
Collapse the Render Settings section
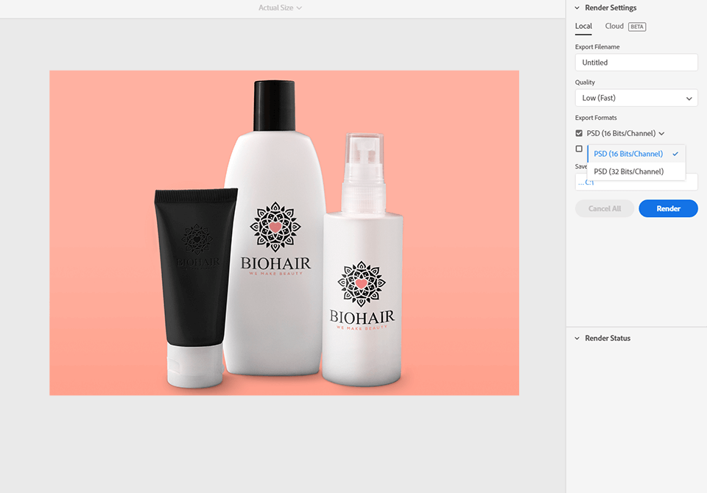point(577,8)
